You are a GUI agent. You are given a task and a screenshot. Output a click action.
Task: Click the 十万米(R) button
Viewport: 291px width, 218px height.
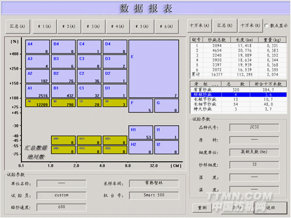[x=250, y=26]
